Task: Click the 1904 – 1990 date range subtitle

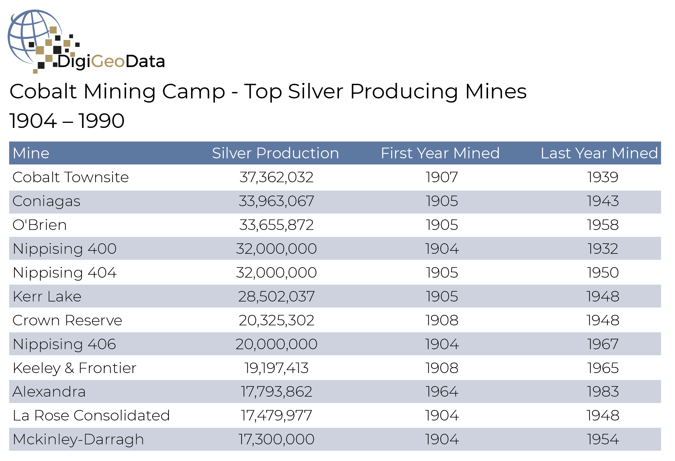Action: (x=67, y=121)
